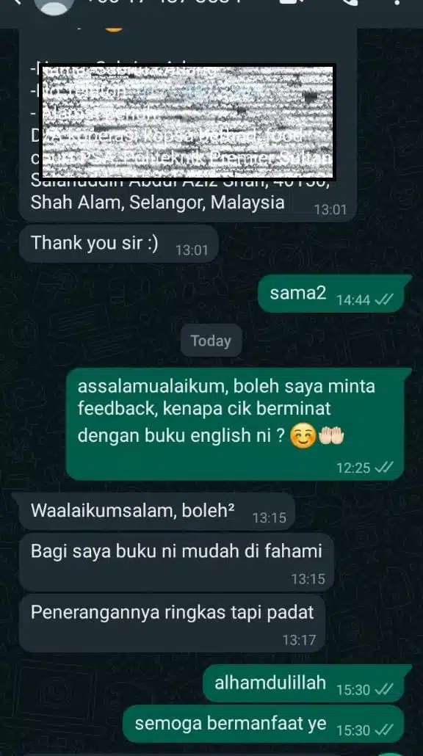This screenshot has height=756, width=423.
Task: Tap the double-tick receipt next to 12:25
Action: click(384, 467)
